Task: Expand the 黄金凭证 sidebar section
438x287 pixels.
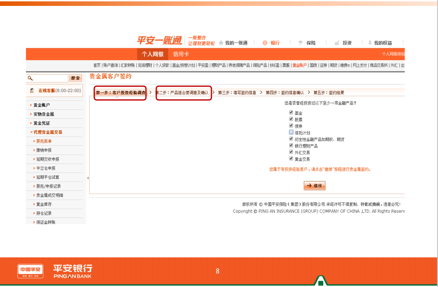Action: pos(41,123)
